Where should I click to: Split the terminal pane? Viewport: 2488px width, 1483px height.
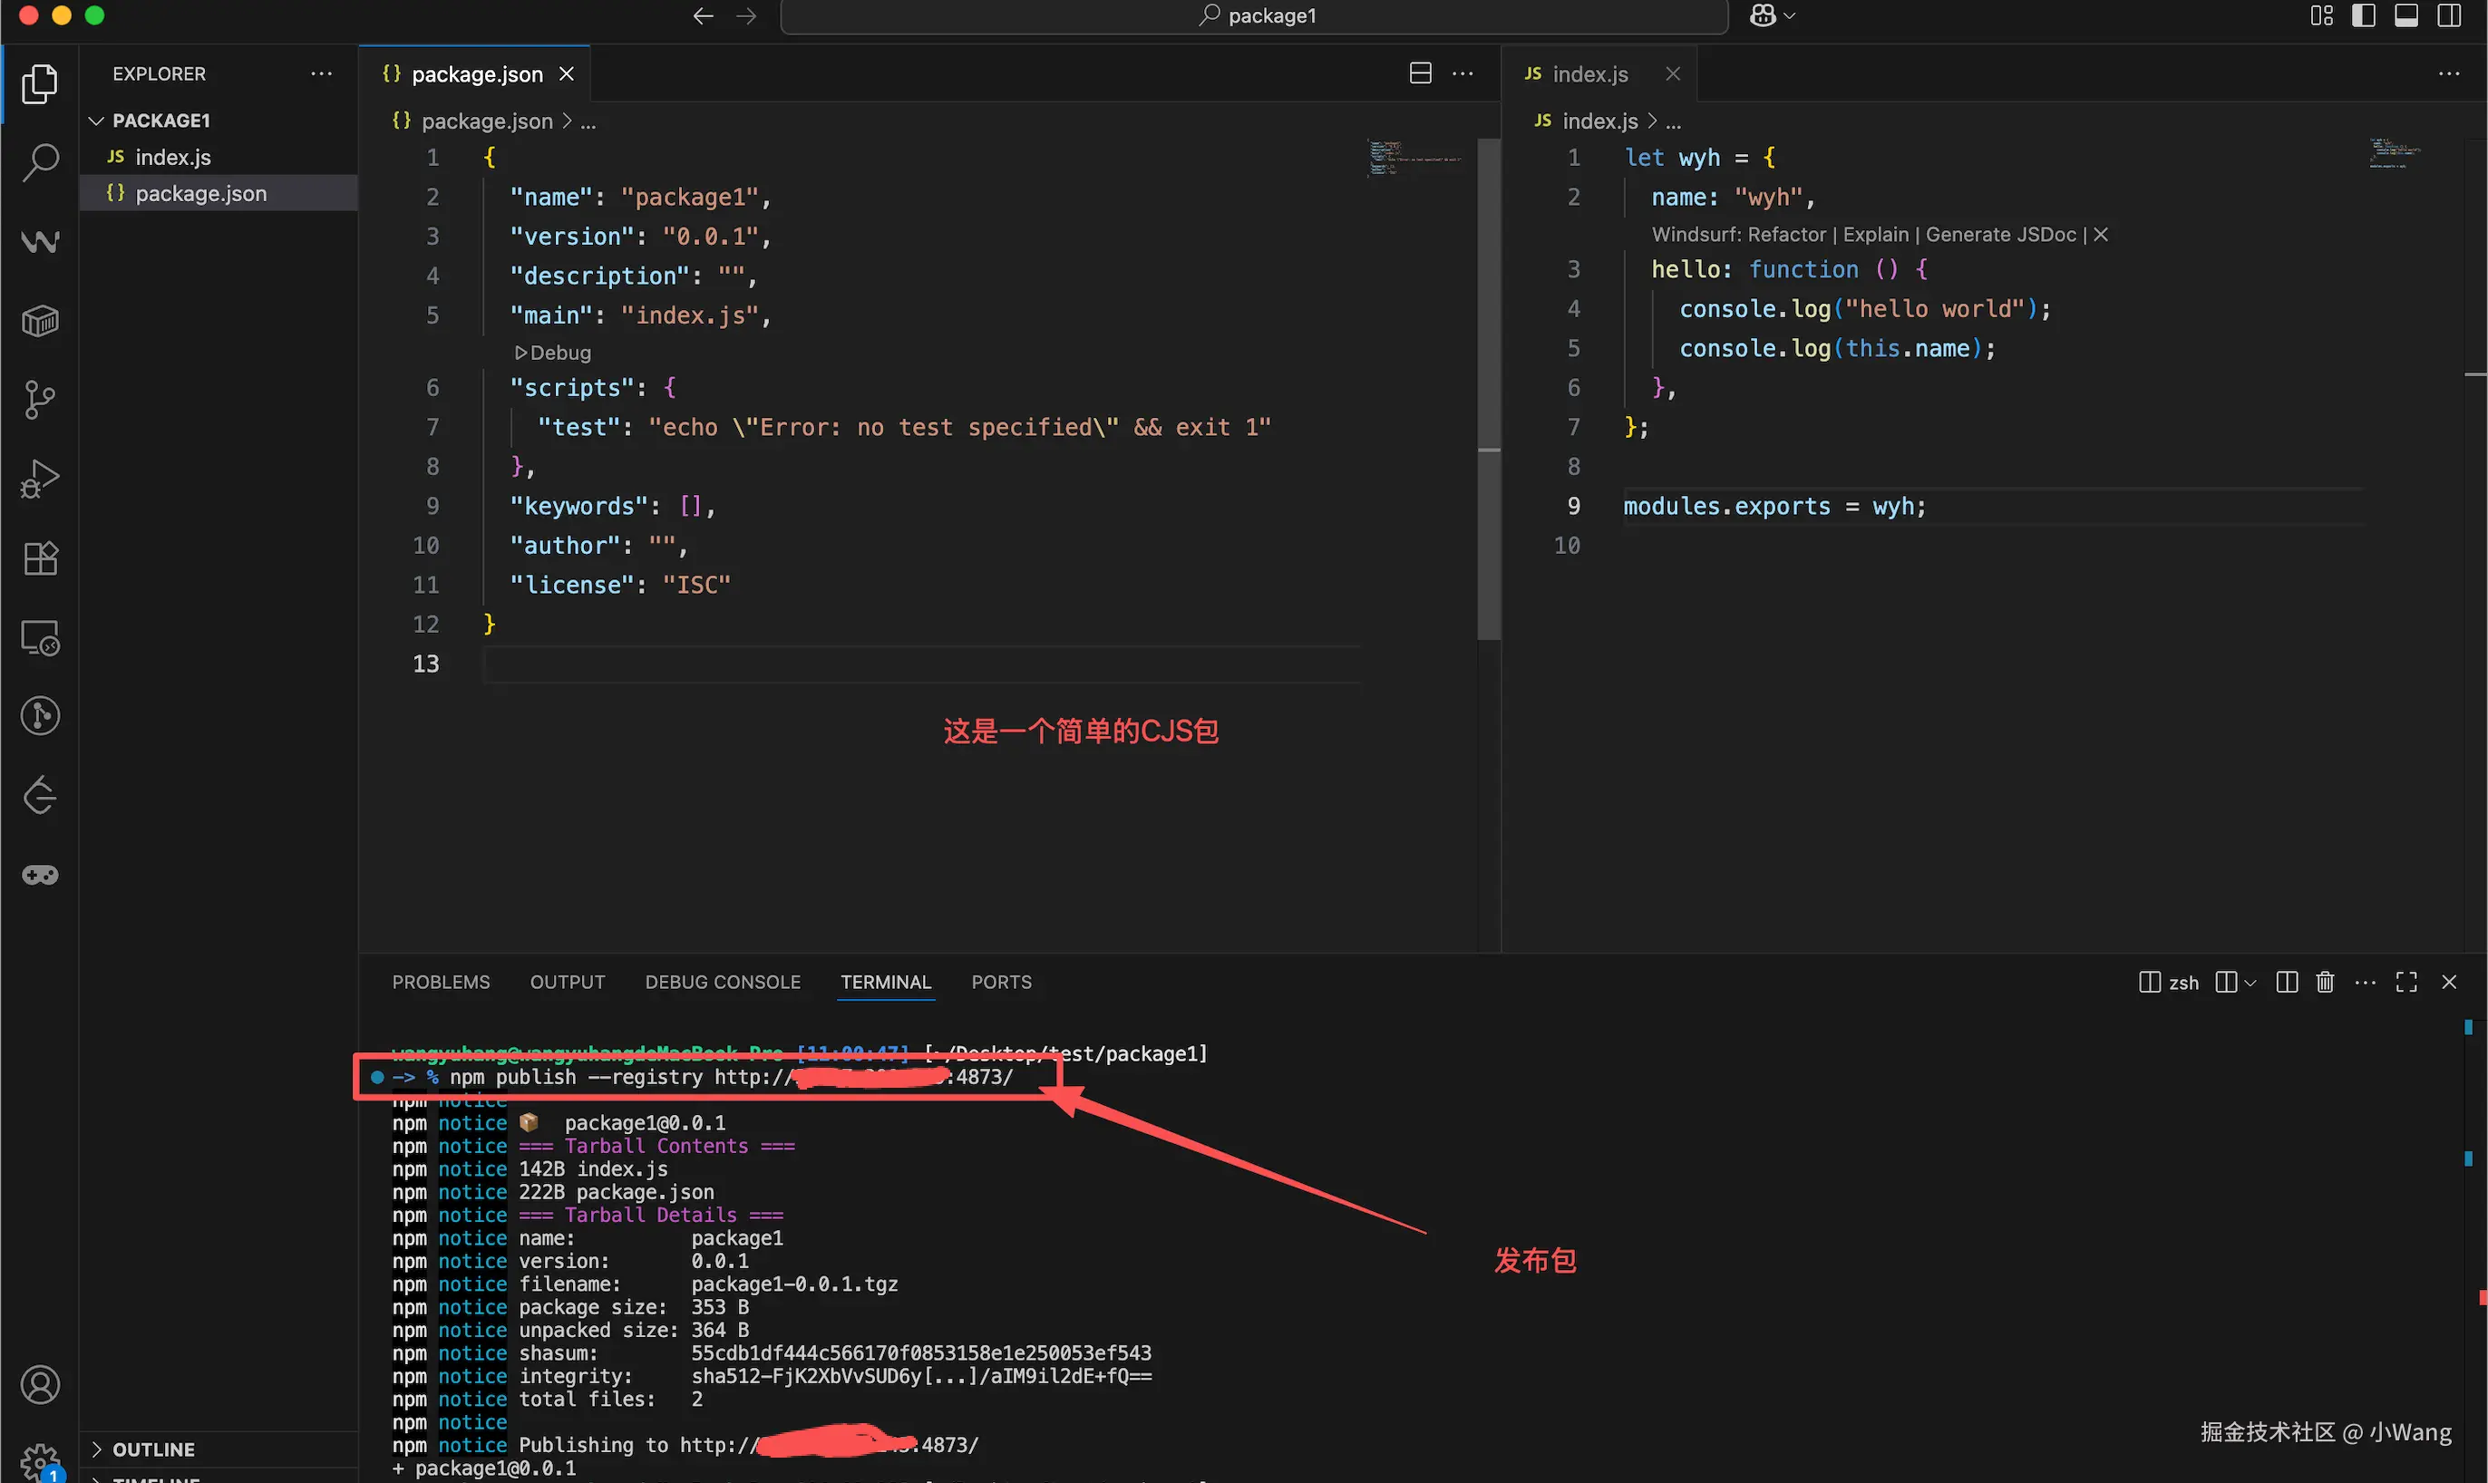click(x=2286, y=983)
